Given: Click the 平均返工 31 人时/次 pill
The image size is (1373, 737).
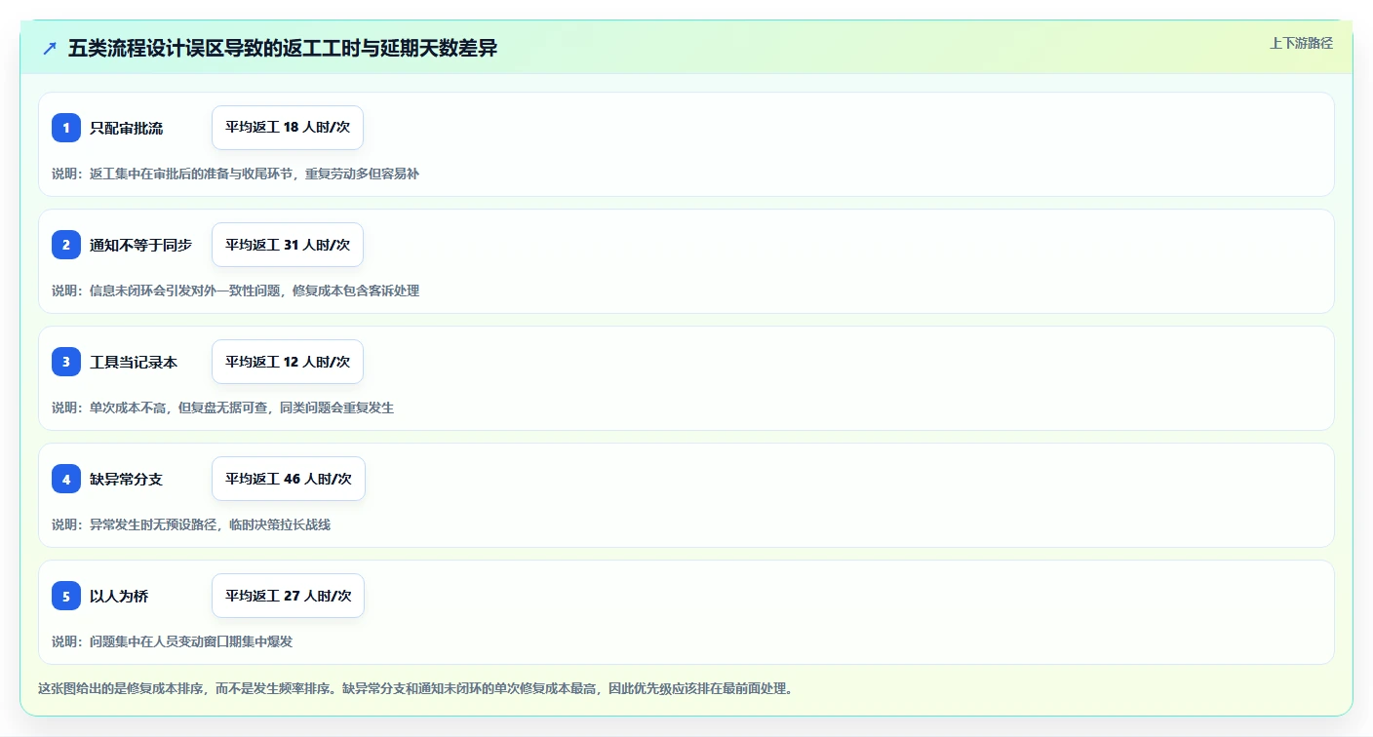Looking at the screenshot, I should [288, 245].
